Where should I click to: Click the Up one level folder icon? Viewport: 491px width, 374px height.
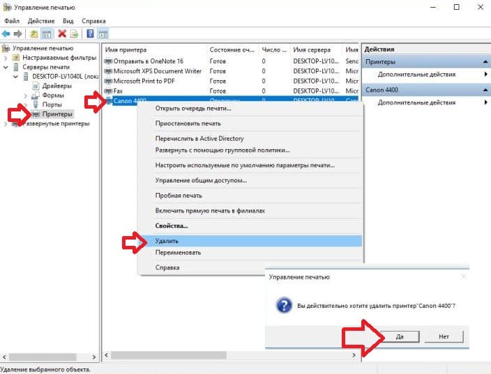click(x=34, y=33)
